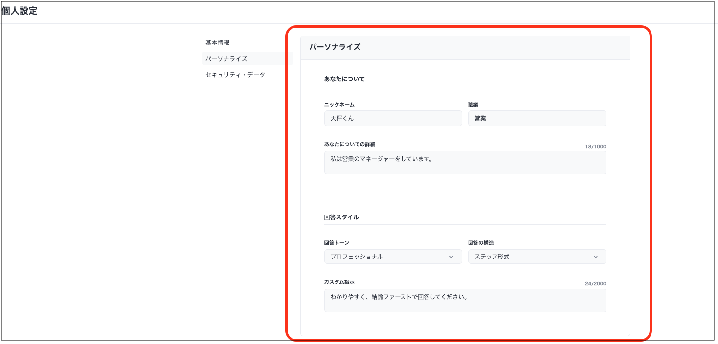Screen dimensions: 718x344
Task: Click the カスタム指示 text area
Action: [x=465, y=301]
